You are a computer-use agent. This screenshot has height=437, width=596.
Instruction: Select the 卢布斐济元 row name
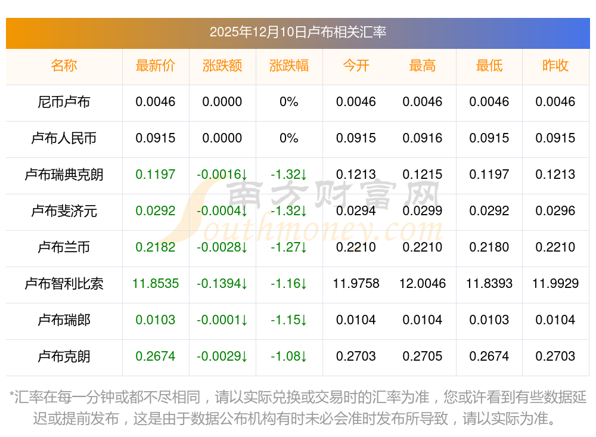64,211
